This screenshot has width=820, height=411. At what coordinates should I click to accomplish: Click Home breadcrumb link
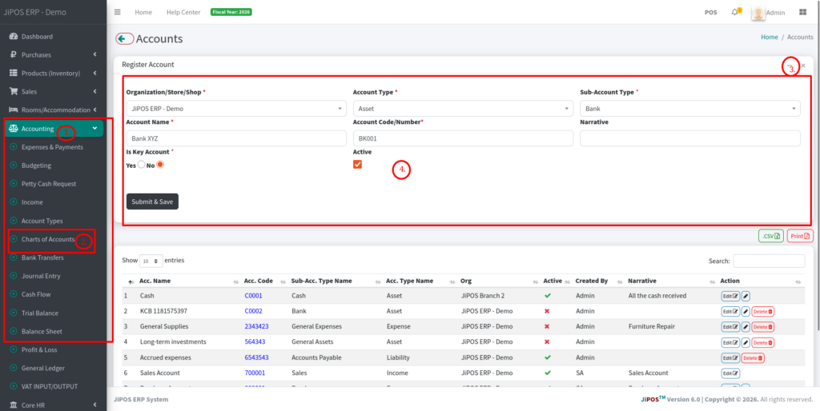770,37
